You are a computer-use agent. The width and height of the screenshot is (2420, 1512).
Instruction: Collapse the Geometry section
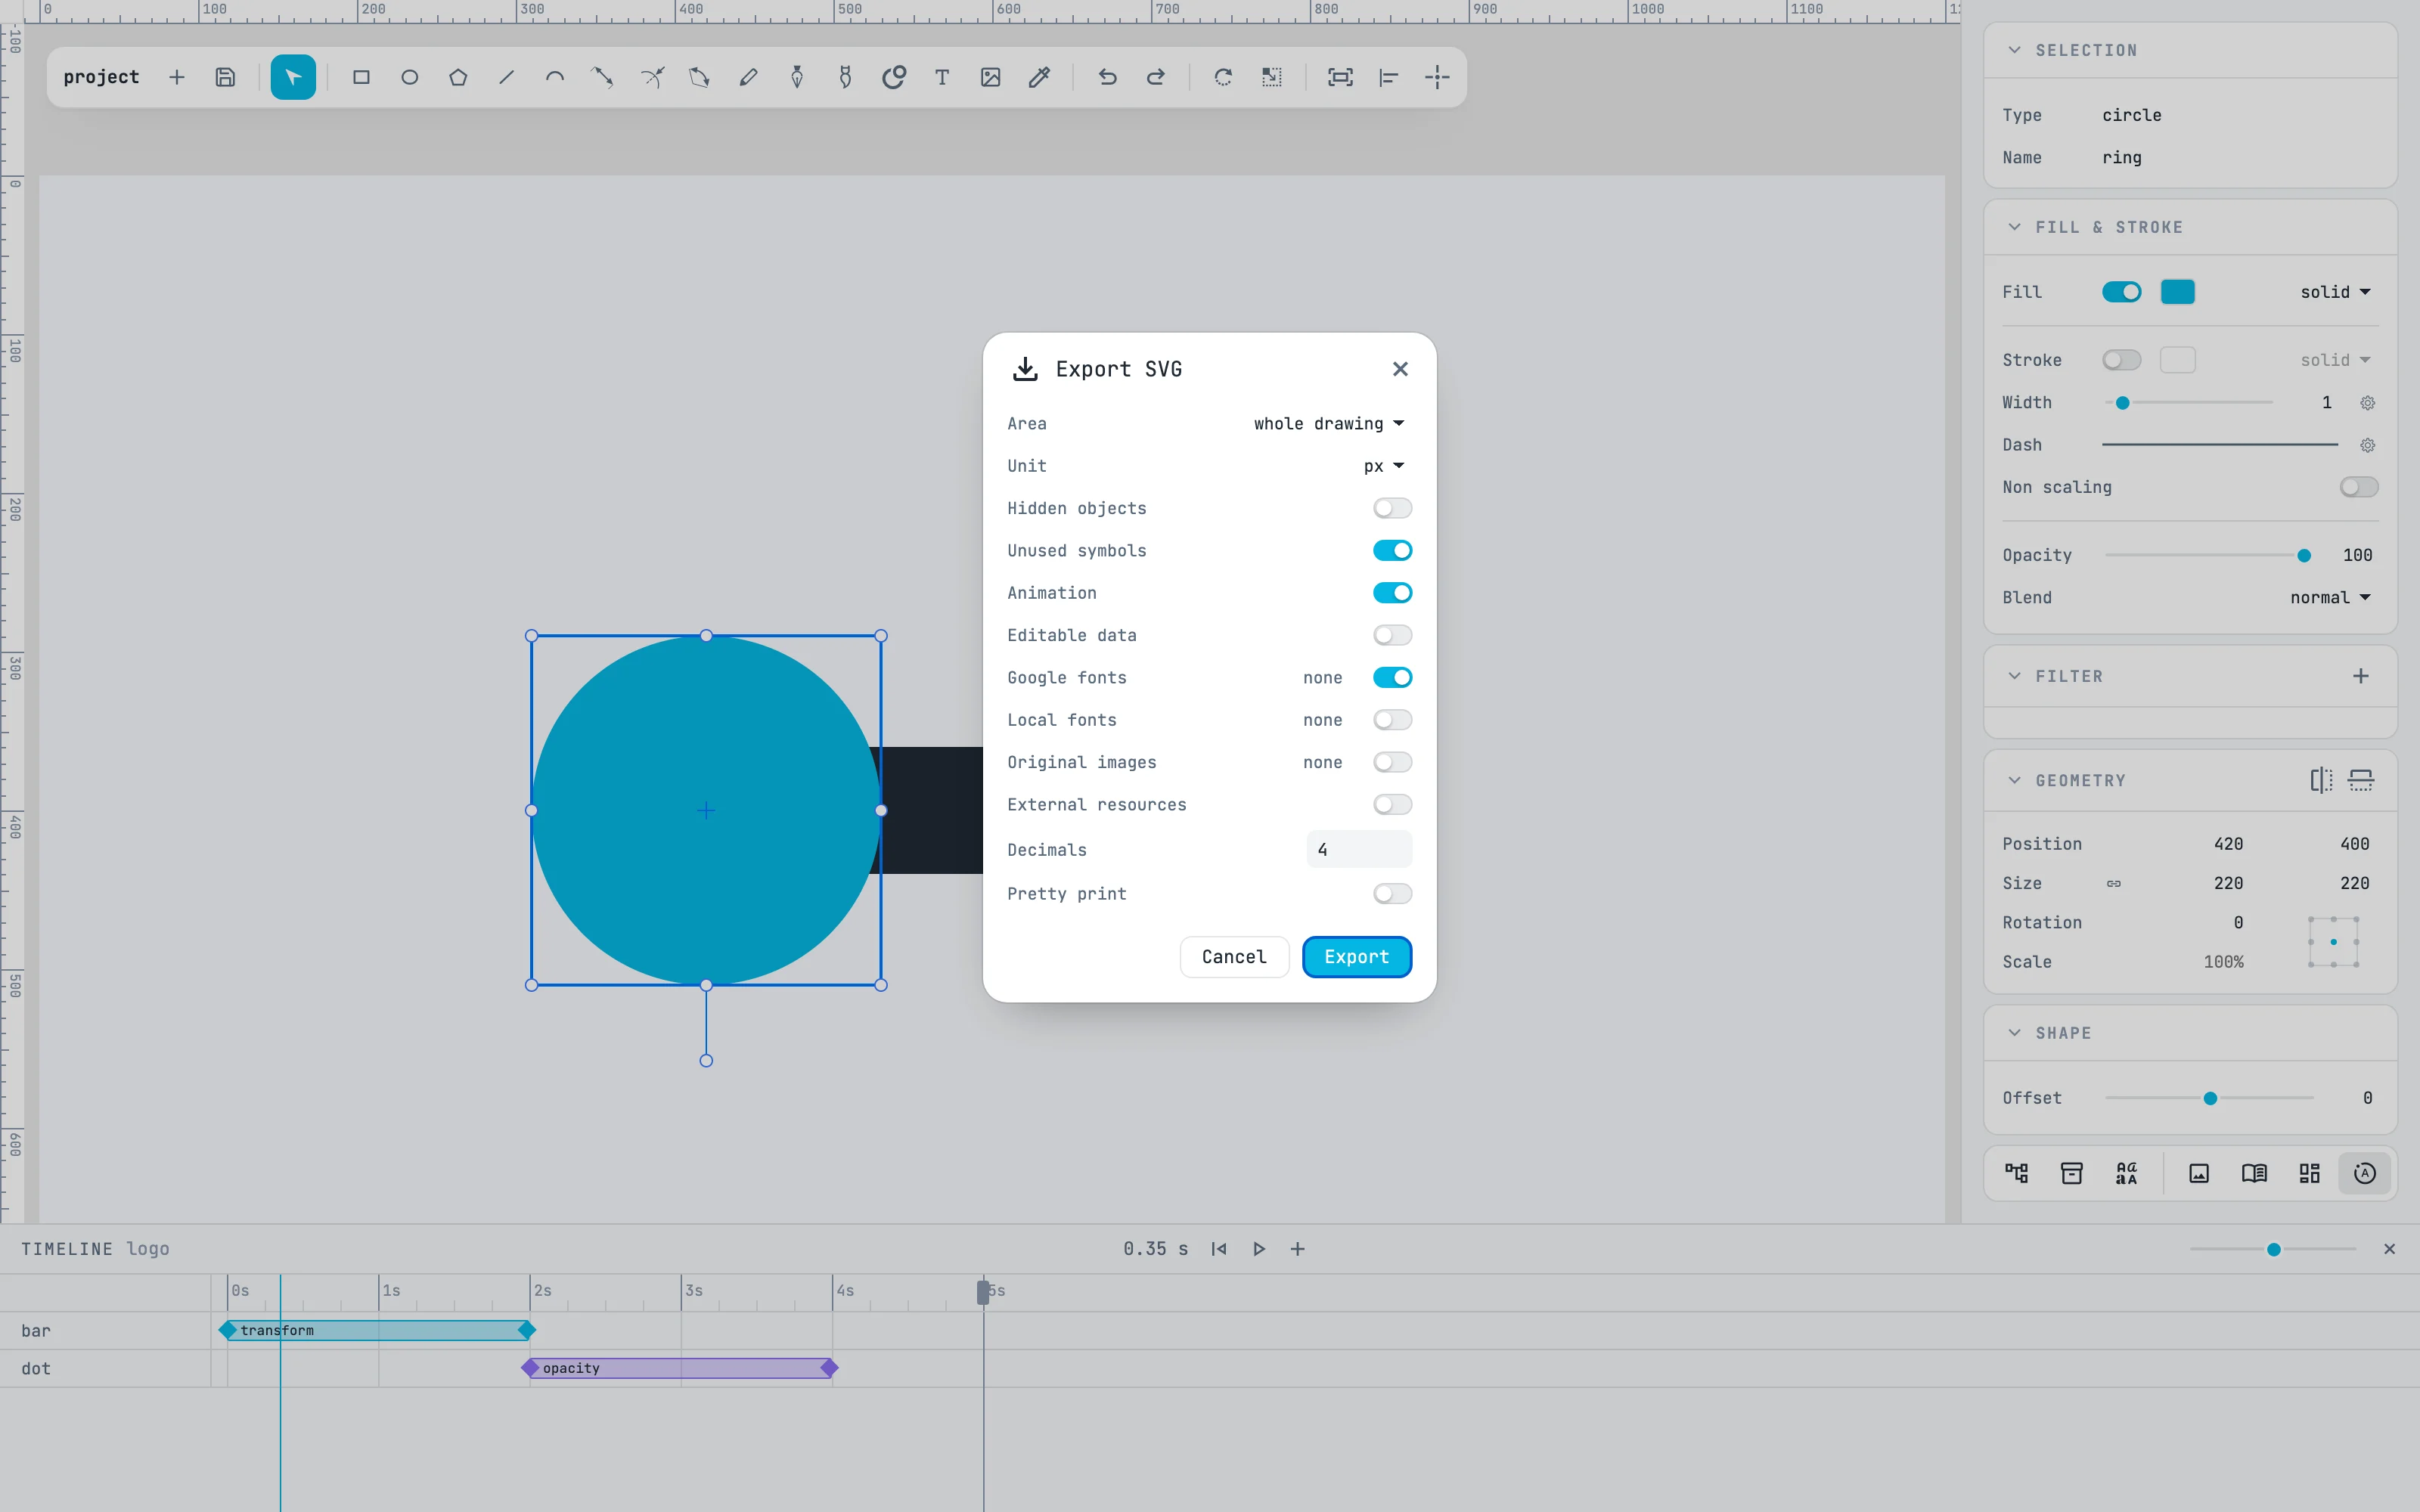pos(2014,780)
